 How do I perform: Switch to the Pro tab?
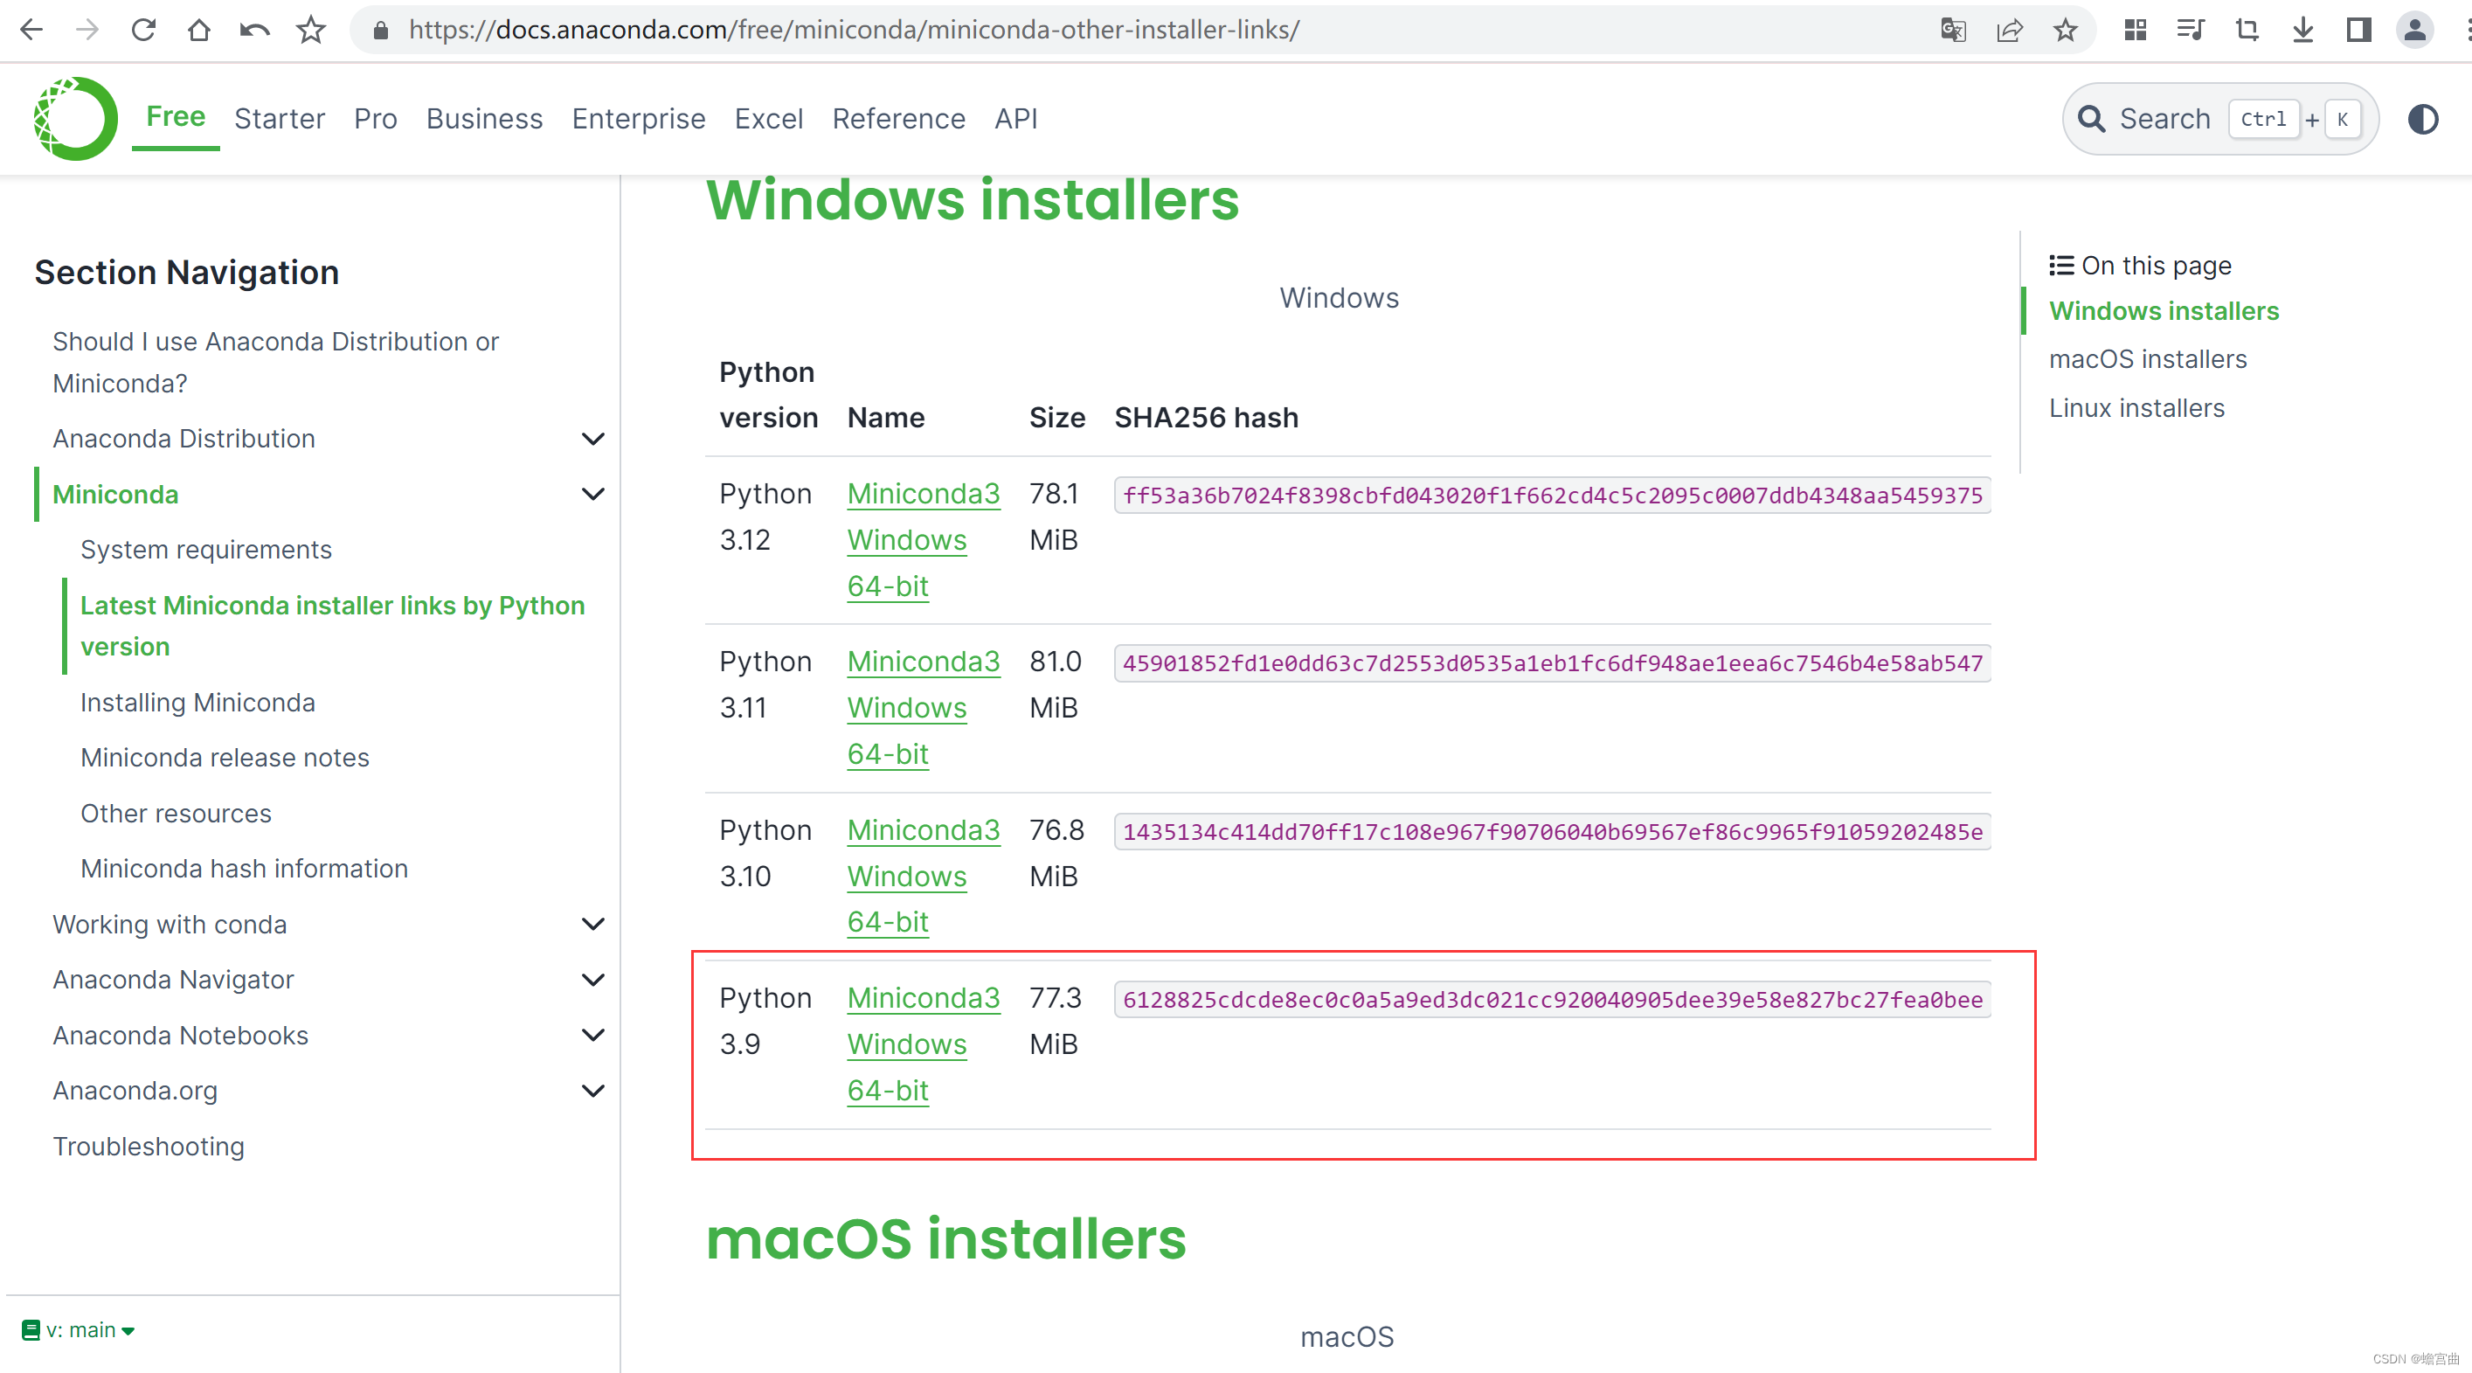pyautogui.click(x=375, y=119)
